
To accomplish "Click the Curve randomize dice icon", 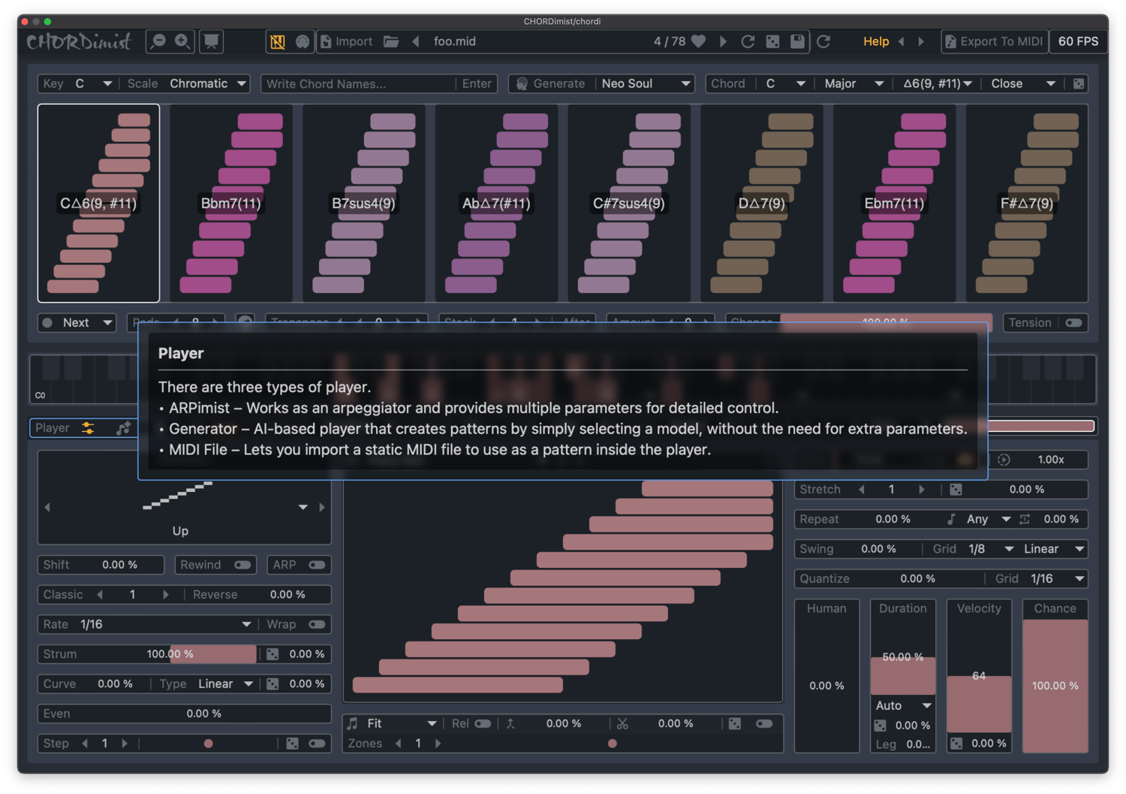I will (x=272, y=684).
